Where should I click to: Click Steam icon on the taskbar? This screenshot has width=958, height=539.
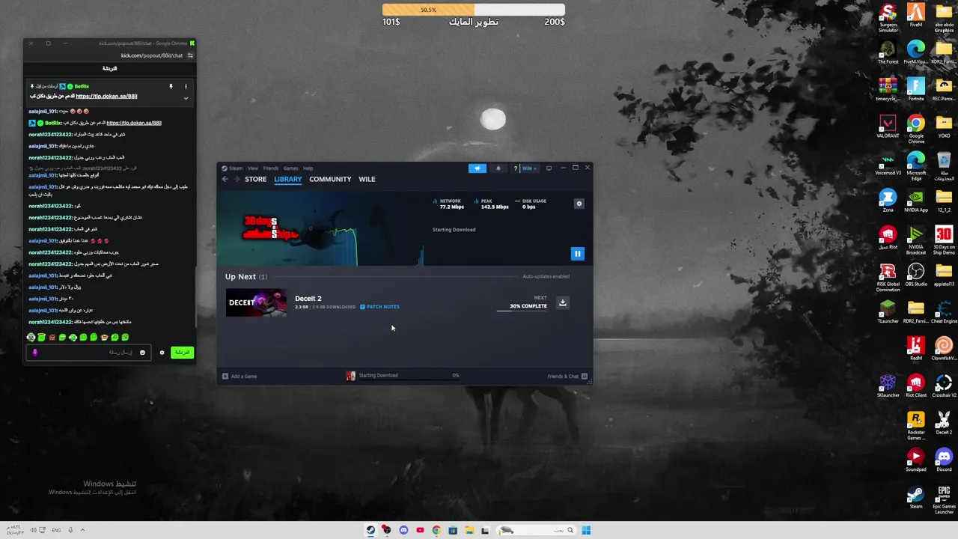(x=370, y=530)
